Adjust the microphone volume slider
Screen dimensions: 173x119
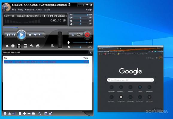point(80,42)
